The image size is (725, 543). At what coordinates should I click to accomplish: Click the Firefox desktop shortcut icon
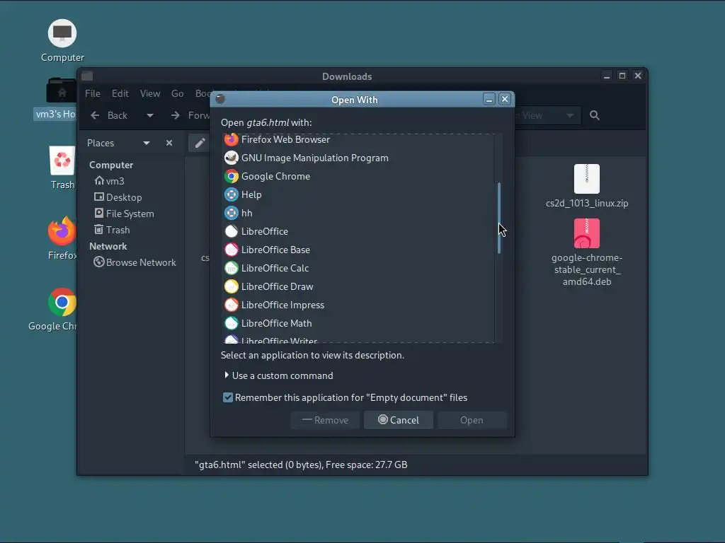tap(62, 231)
